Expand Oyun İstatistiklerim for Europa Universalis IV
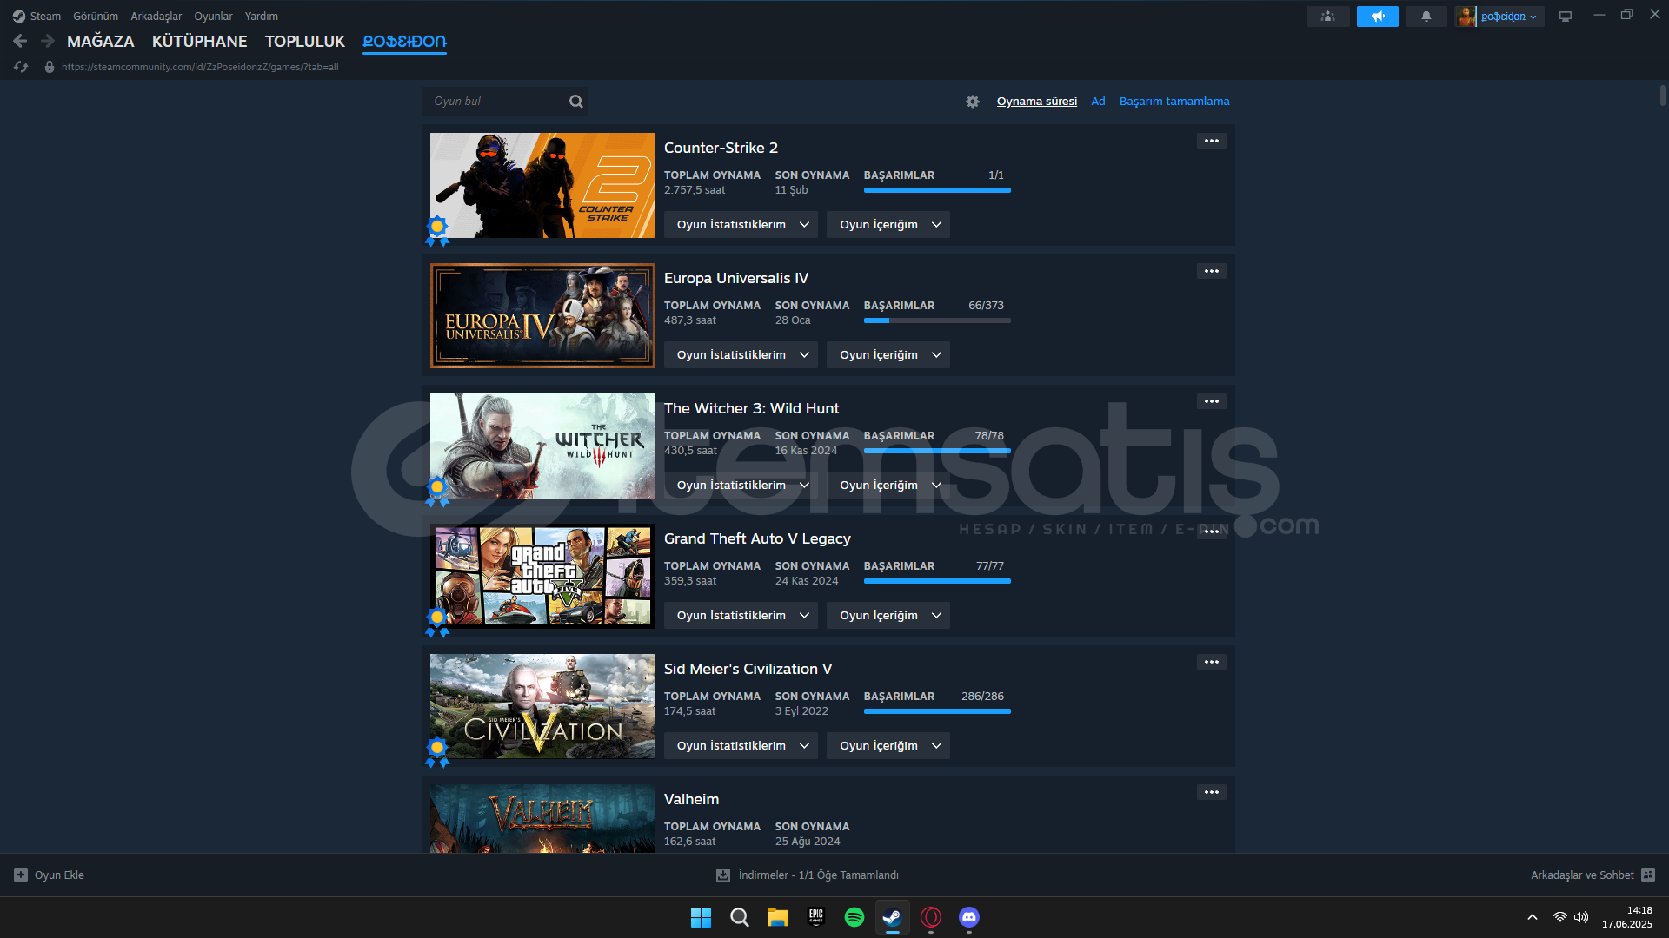This screenshot has height=938, width=1669. (x=741, y=355)
